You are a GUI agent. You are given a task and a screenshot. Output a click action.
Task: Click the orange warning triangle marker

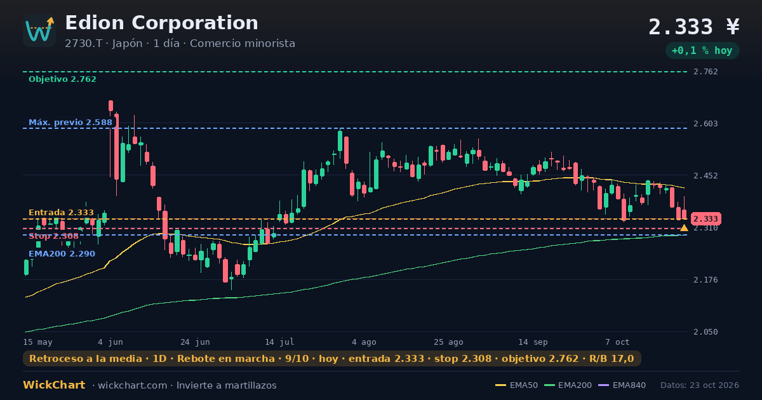pos(684,227)
